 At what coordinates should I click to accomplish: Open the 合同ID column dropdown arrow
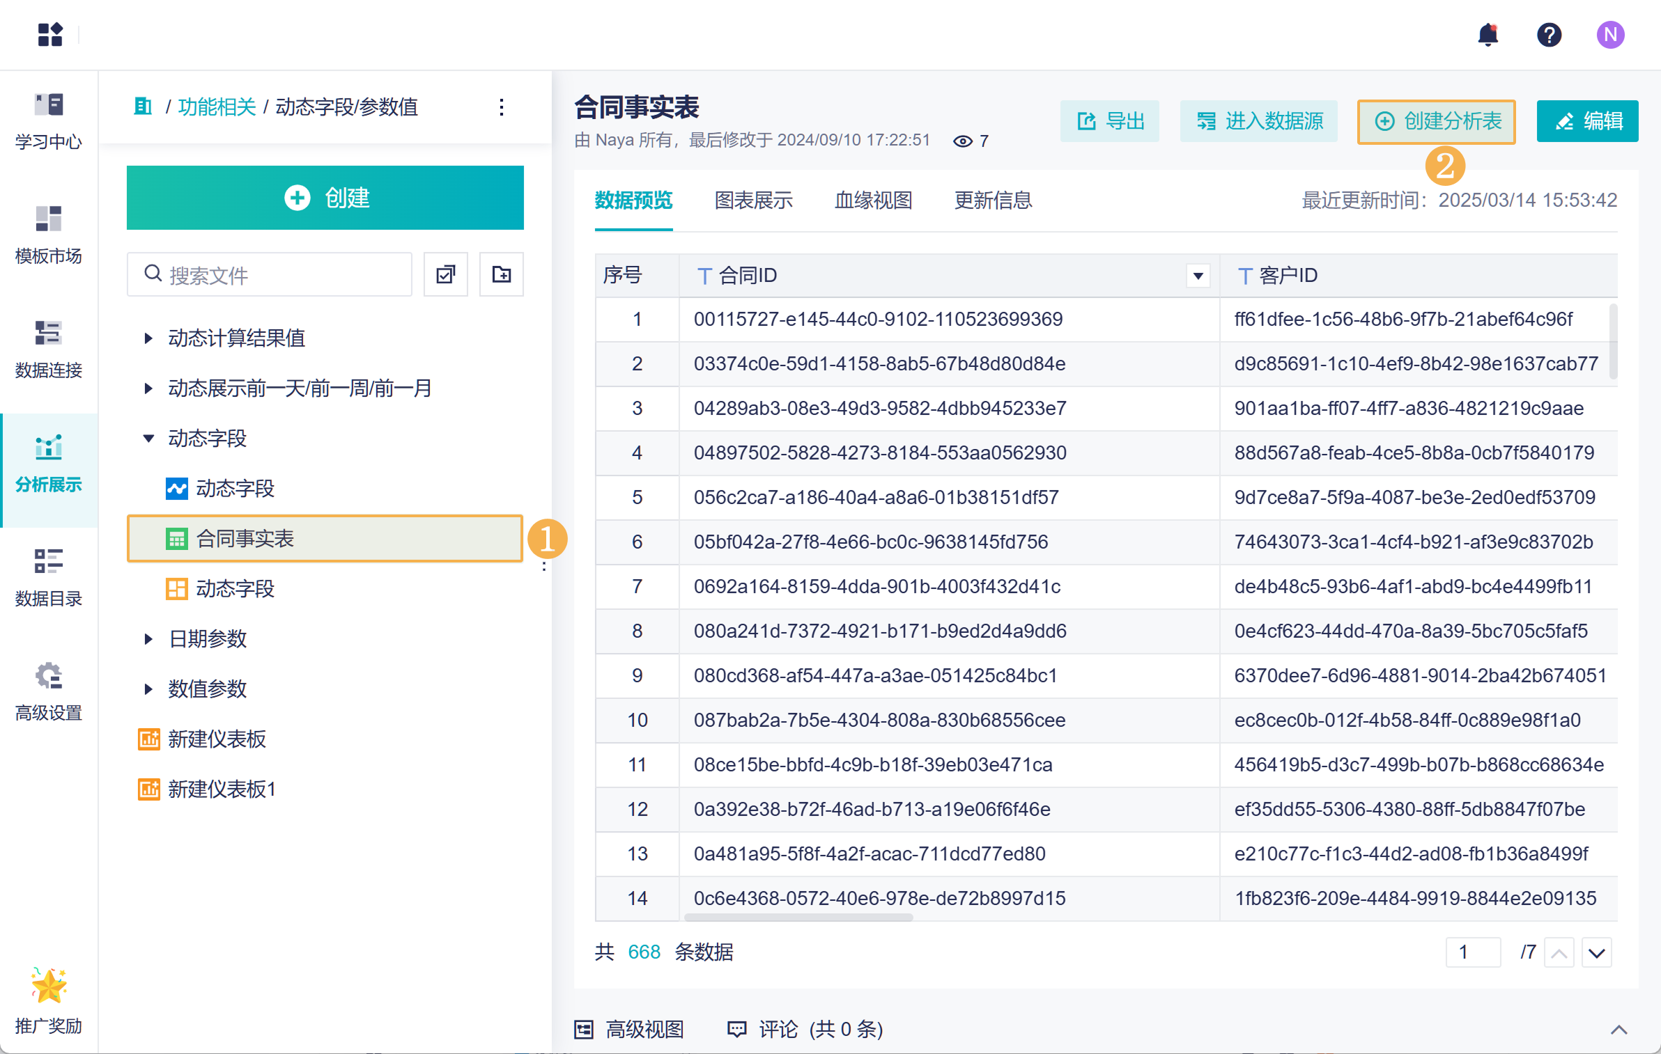(x=1198, y=276)
